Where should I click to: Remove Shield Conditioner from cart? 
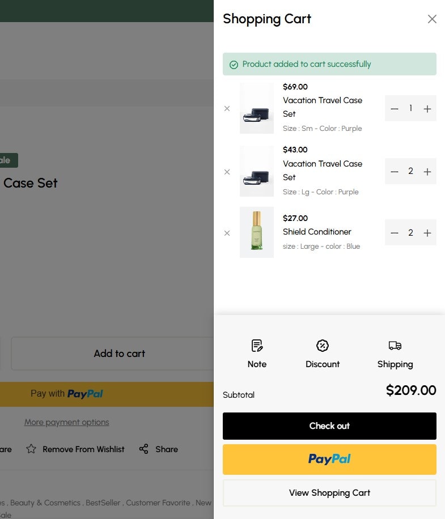[x=227, y=233]
